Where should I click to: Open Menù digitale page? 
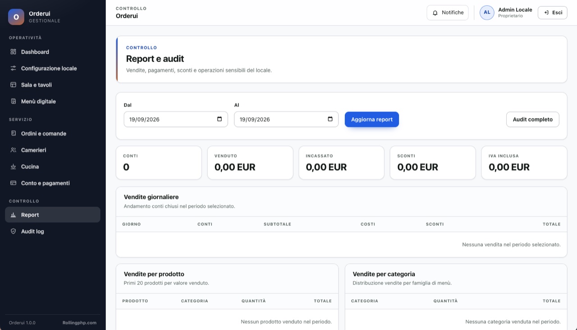53,101
